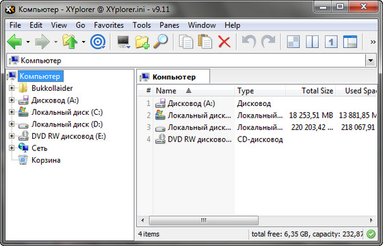Open the blue Hotlist target icon
Screen dimensions: 383x246
tap(98, 42)
